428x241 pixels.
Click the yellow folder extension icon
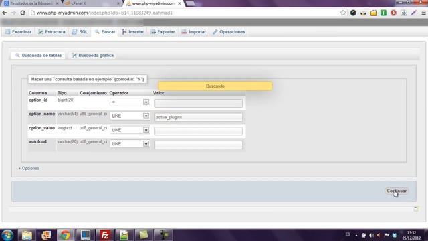point(373,13)
